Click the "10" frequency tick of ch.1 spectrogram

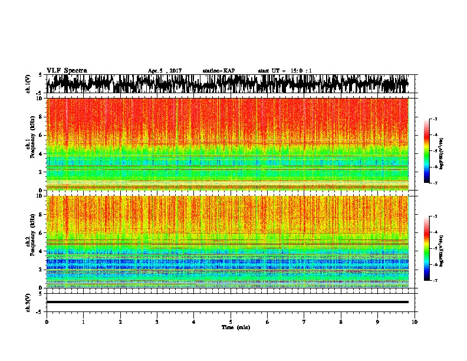pyautogui.click(x=40, y=99)
